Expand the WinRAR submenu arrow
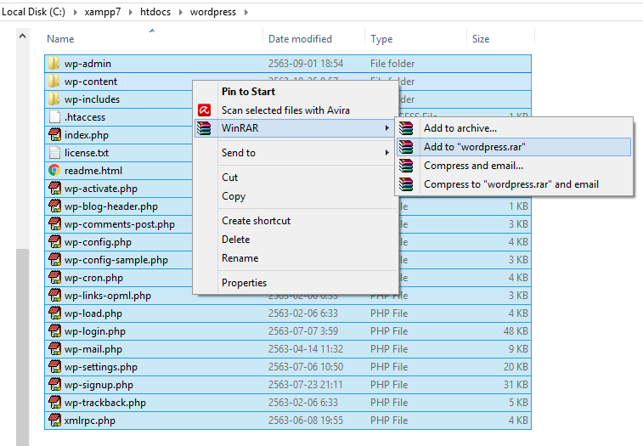643x446 pixels. coord(386,128)
